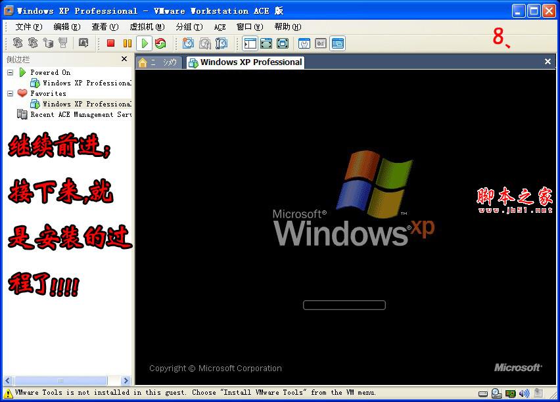Collapse the Powered On tree node
This screenshot has height=402, width=560.
coord(11,72)
